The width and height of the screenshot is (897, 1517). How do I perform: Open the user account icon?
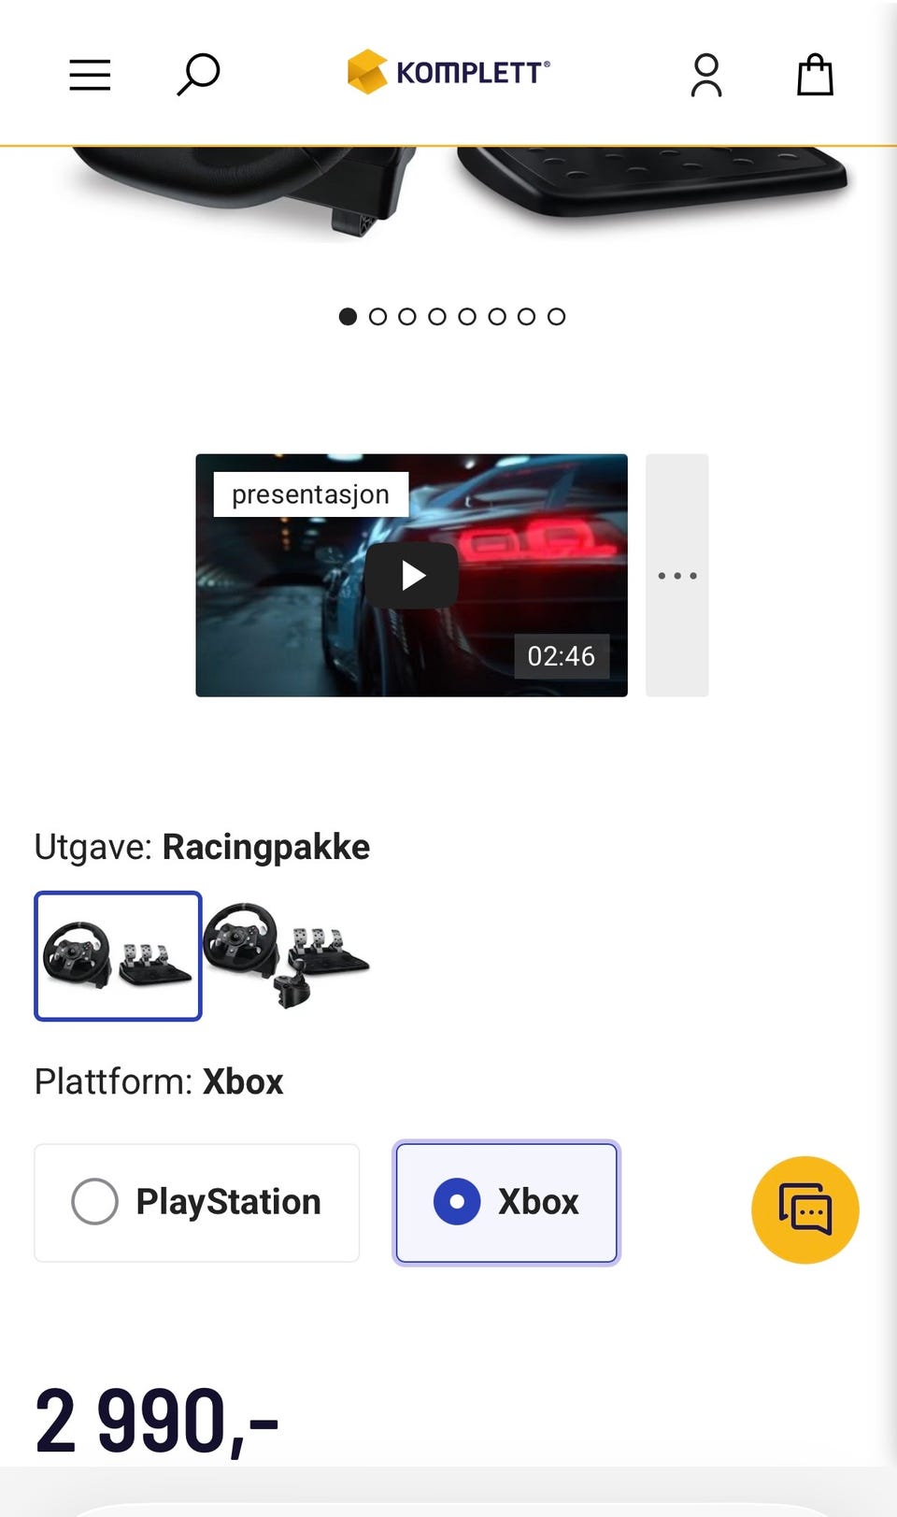coord(706,75)
